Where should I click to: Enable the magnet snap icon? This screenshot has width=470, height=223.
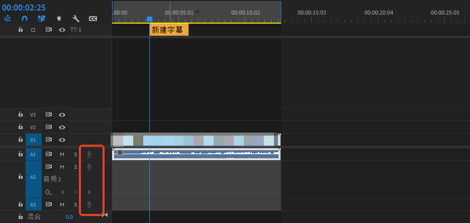[x=25, y=19]
